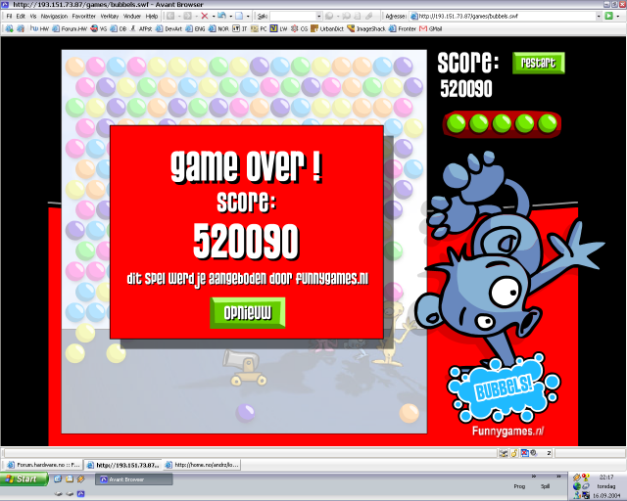Viewport: 627px width, 501px height.
Task: Click the green restart button
Action: (x=538, y=63)
